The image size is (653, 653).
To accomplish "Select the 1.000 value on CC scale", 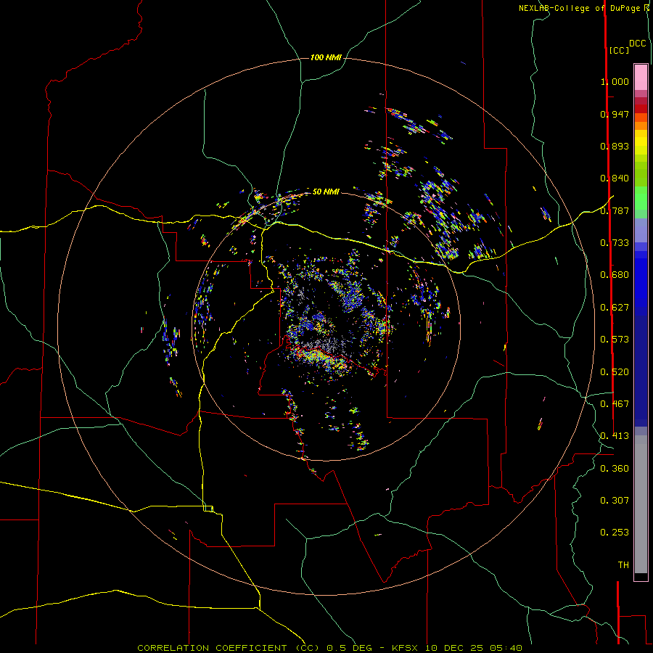I will (615, 81).
